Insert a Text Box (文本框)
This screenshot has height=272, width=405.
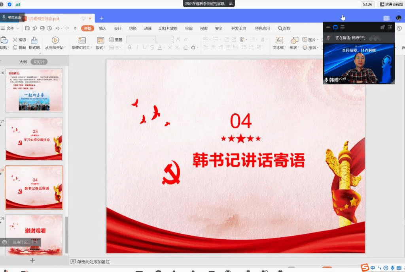(279, 43)
